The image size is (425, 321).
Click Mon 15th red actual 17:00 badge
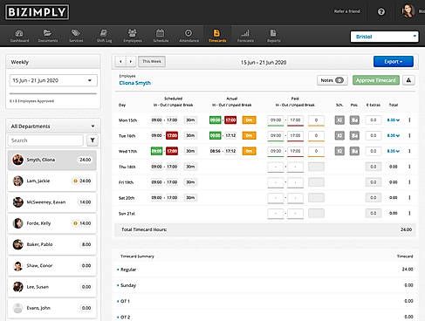click(x=230, y=120)
